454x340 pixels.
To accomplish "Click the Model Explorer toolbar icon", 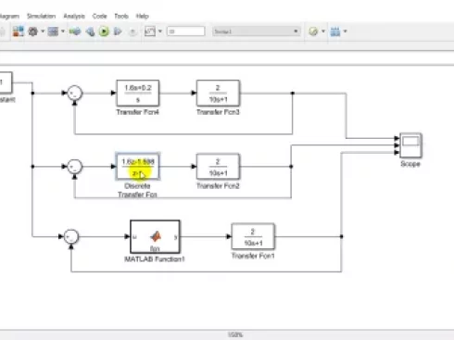I will (53, 31).
